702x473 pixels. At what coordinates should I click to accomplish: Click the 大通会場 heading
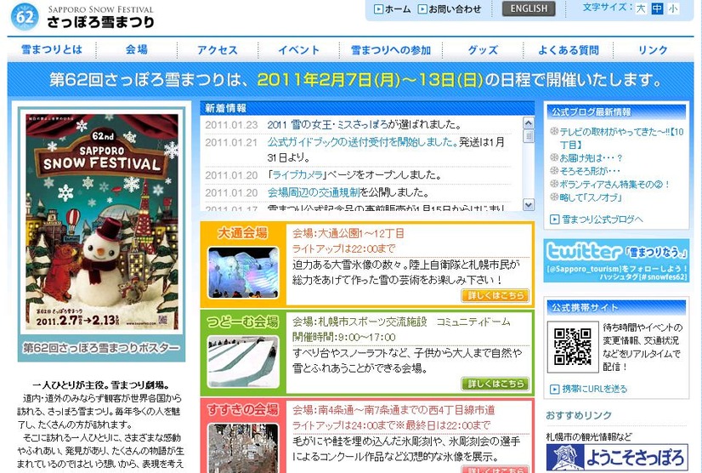point(242,233)
